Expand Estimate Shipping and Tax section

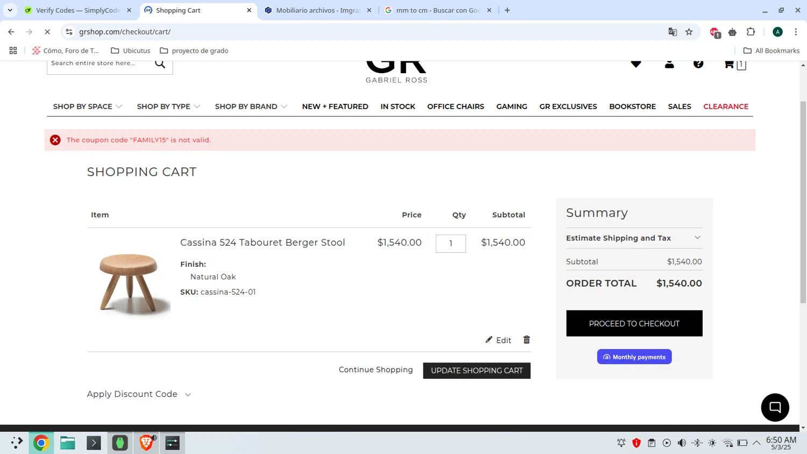tap(634, 238)
